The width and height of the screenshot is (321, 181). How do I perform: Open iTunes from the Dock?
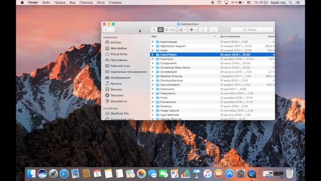pyautogui.click(x=207, y=174)
